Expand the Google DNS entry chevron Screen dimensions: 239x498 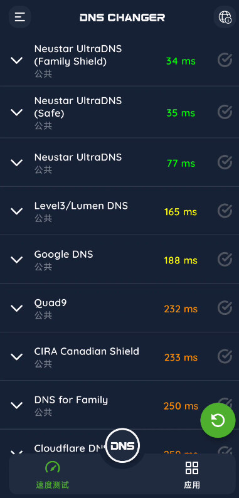tap(17, 260)
